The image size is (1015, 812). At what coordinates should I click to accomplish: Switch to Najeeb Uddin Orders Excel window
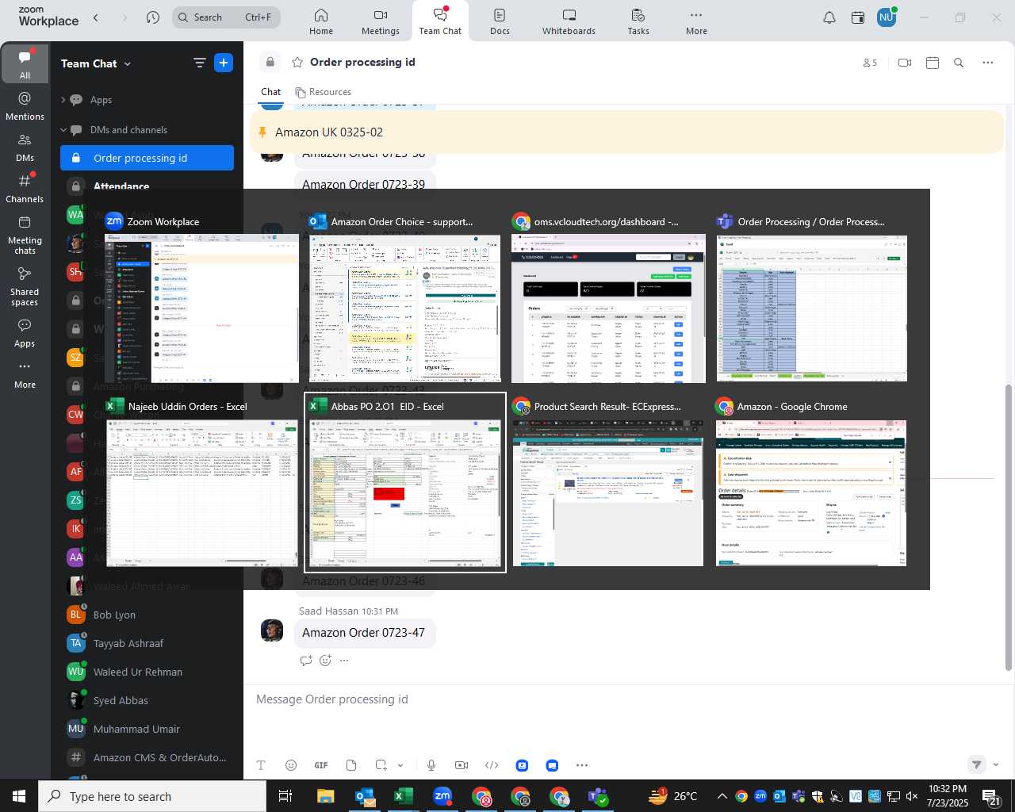click(x=201, y=482)
